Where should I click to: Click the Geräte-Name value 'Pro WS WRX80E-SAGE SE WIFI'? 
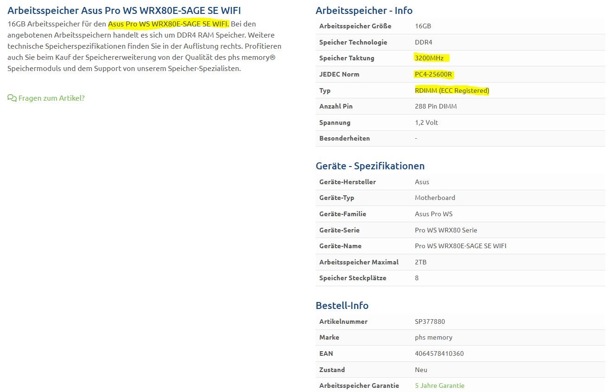point(460,246)
